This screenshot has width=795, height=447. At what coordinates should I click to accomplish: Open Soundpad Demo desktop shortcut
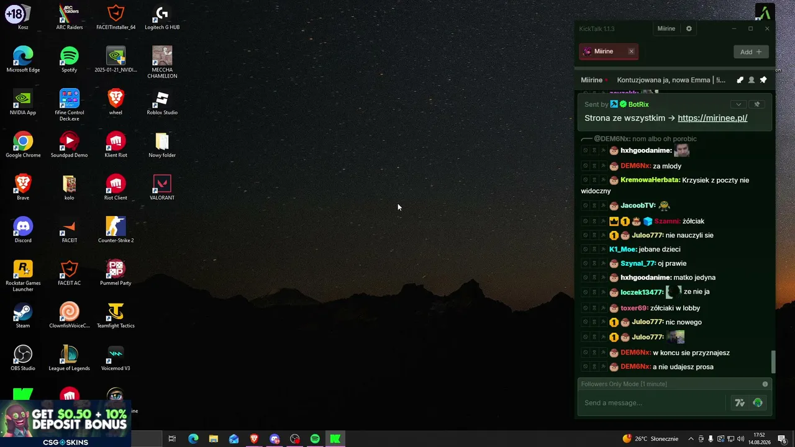click(x=69, y=145)
